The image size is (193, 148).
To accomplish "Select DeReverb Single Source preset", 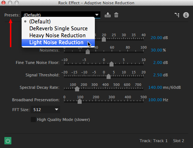I will 58,29.
